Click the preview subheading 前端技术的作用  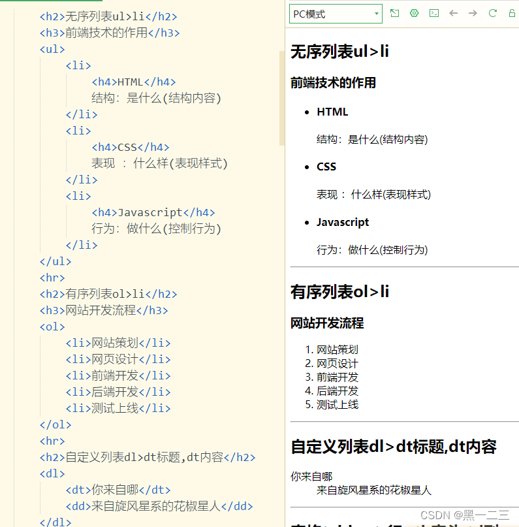point(333,83)
